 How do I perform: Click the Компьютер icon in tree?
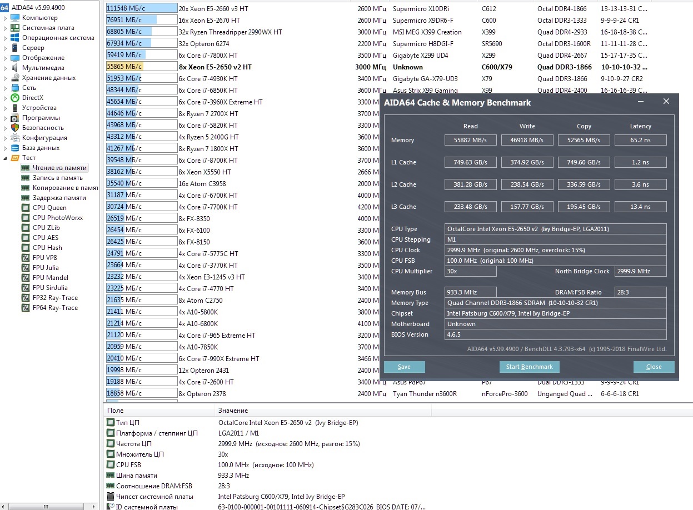coord(15,18)
